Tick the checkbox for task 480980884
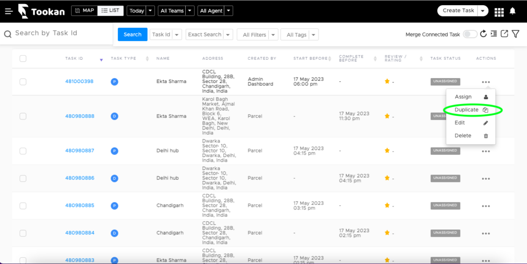Screen dimensions: 527x264 pos(23,233)
